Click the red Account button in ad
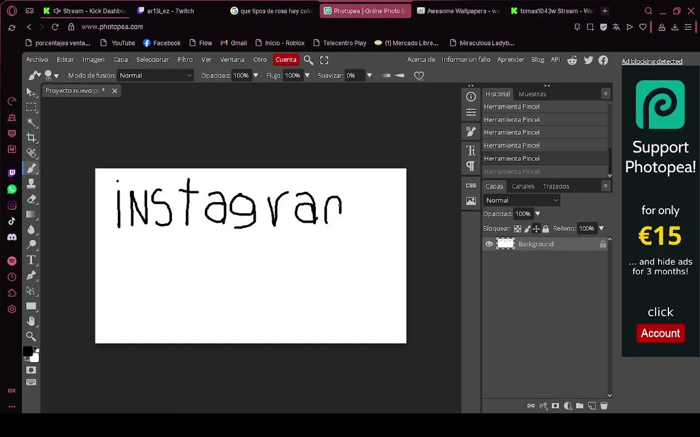Viewport: 700px width, 437px height. [x=661, y=333]
